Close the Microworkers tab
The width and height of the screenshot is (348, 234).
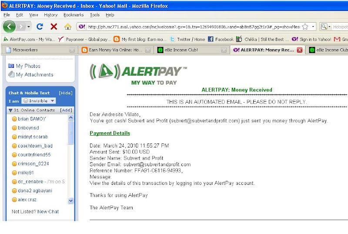(72, 50)
